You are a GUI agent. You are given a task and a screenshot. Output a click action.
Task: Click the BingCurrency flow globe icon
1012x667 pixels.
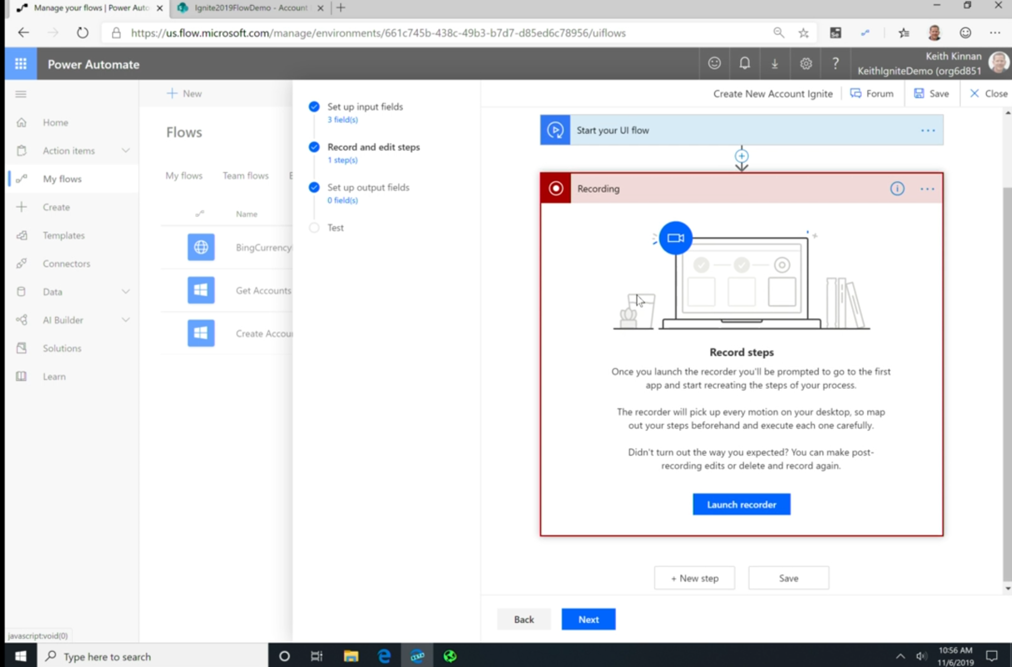[201, 247]
